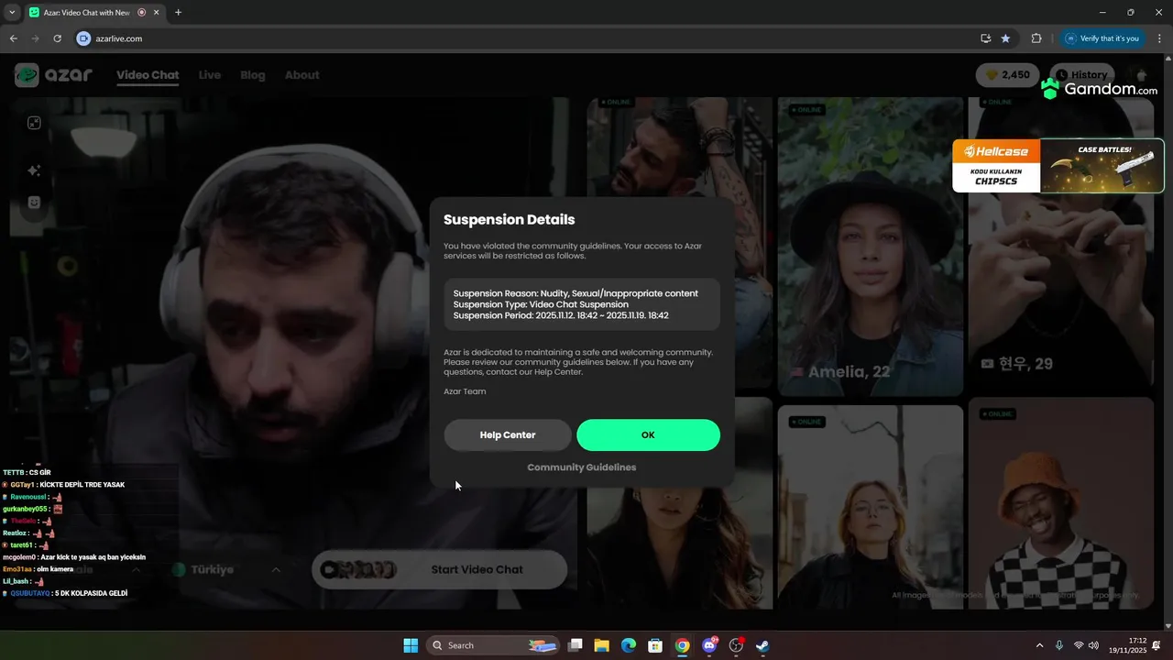Open the History panel
The image size is (1173, 660).
point(1083,75)
